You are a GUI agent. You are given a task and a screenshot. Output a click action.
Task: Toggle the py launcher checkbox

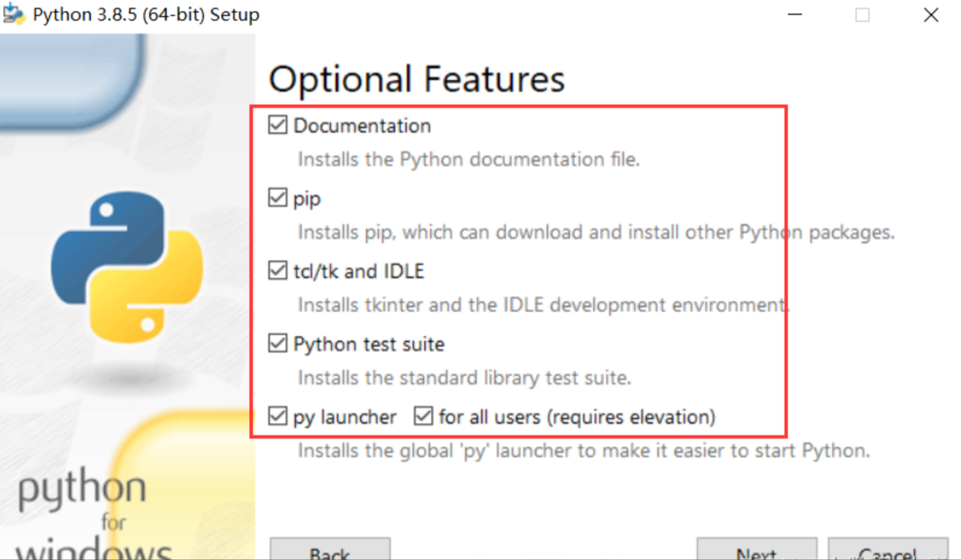click(278, 416)
